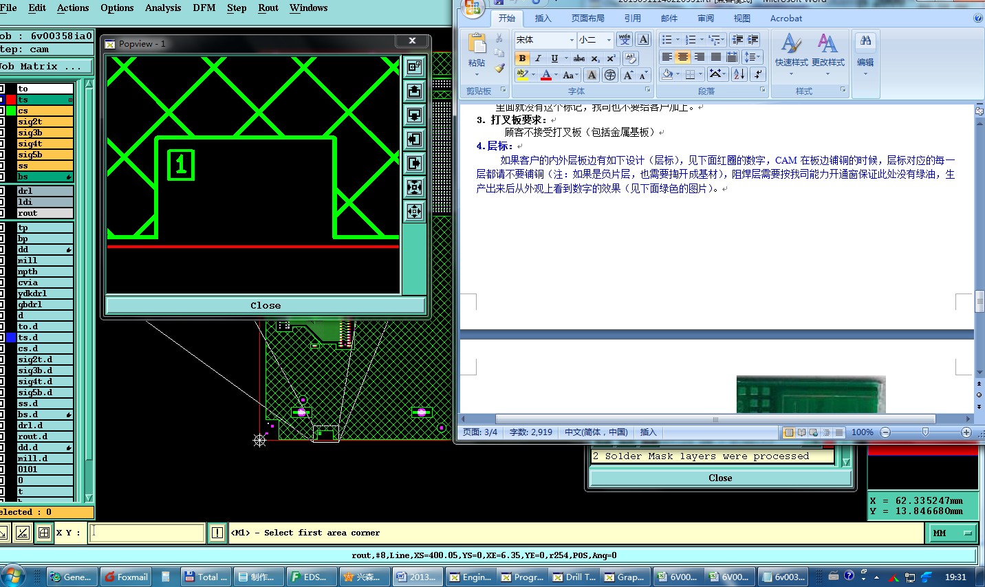Click the Windows Start button
Screen dimensions: 985x587
(x=12, y=576)
